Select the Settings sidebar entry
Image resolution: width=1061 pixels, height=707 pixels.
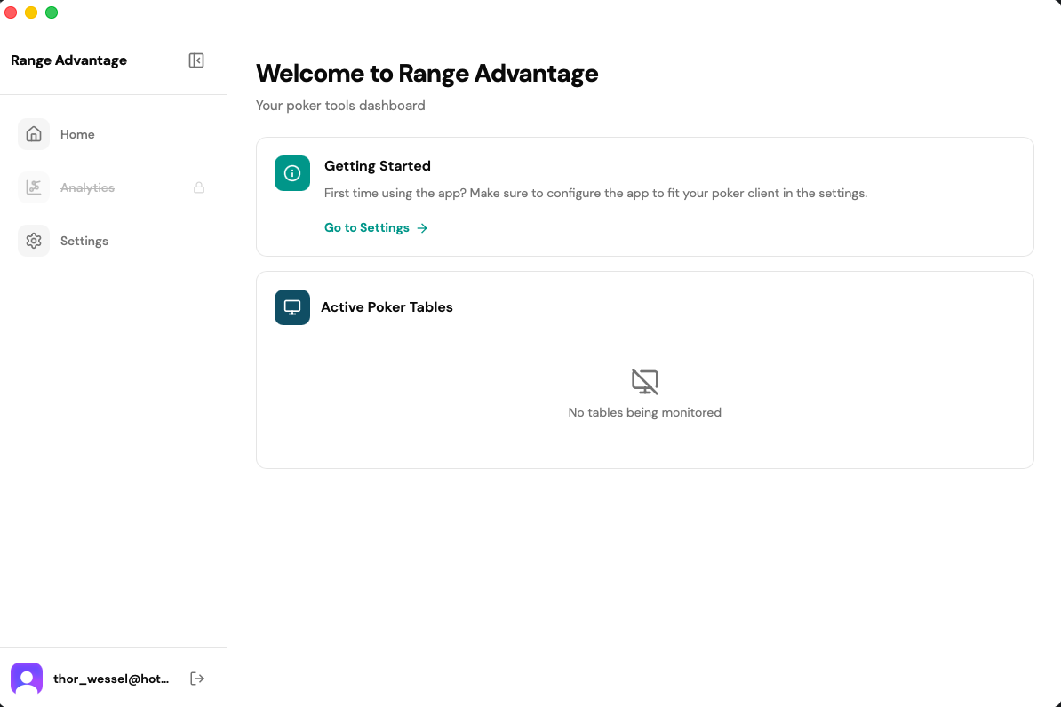84,241
